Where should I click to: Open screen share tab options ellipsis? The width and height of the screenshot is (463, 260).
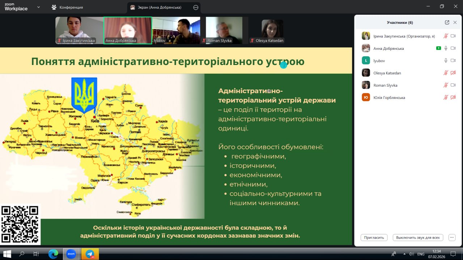coord(196,7)
